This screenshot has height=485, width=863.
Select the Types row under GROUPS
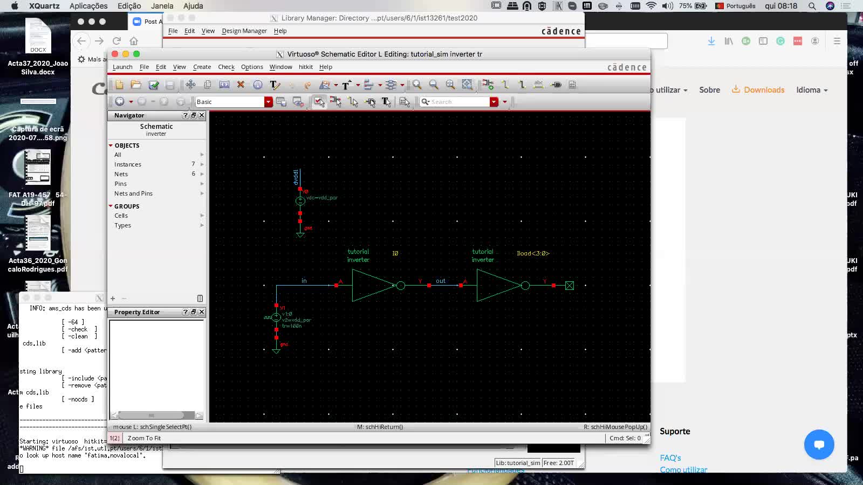click(x=156, y=225)
